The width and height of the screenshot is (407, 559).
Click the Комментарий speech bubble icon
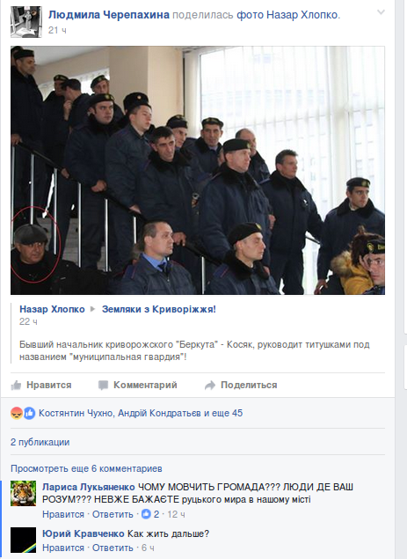(103, 385)
